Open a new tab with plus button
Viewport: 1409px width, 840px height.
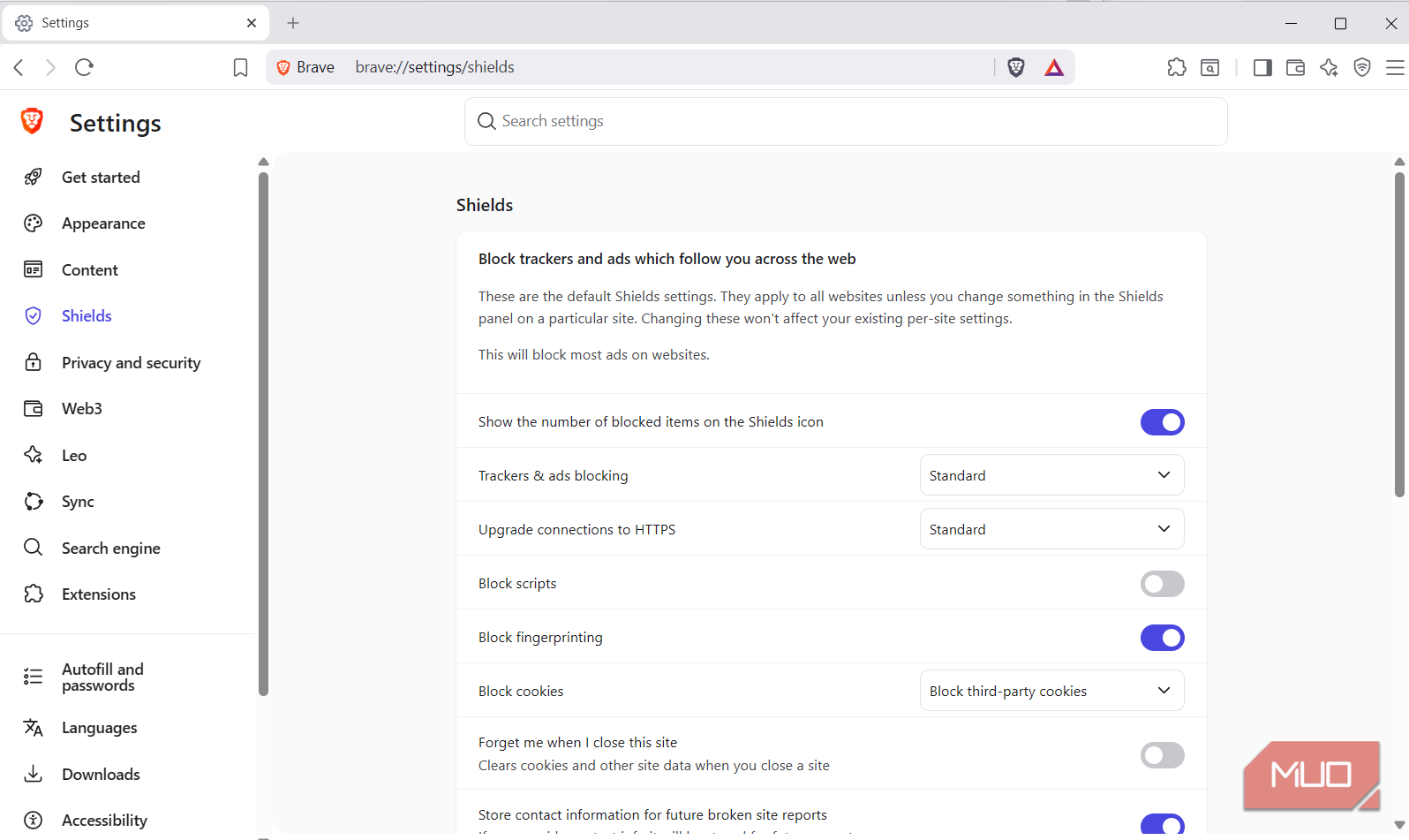click(293, 23)
